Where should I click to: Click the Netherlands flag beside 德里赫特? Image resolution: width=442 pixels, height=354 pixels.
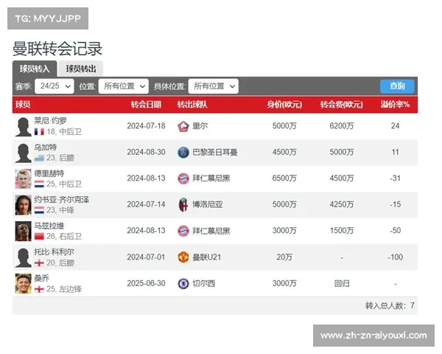(x=39, y=184)
